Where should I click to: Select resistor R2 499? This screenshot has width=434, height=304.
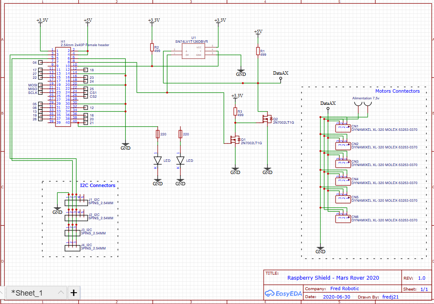click(152, 47)
